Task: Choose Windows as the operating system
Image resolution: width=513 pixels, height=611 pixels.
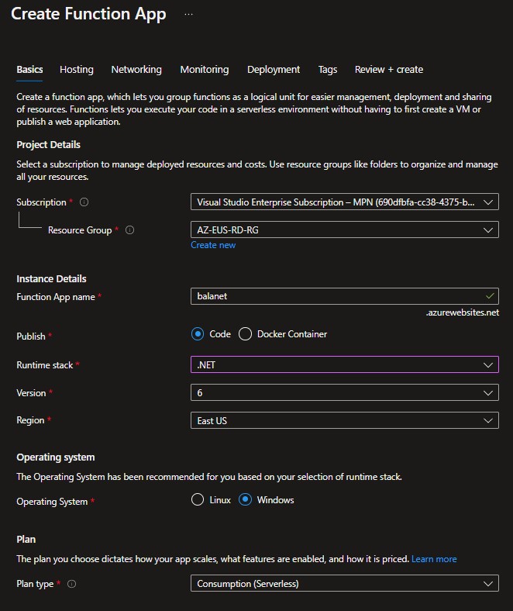Action: click(x=245, y=499)
